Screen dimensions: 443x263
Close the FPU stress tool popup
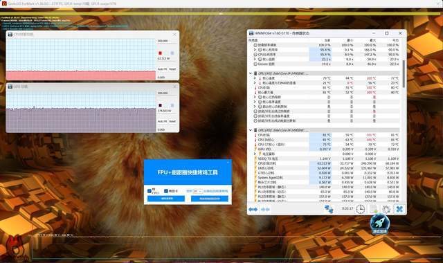pyautogui.click(x=228, y=162)
